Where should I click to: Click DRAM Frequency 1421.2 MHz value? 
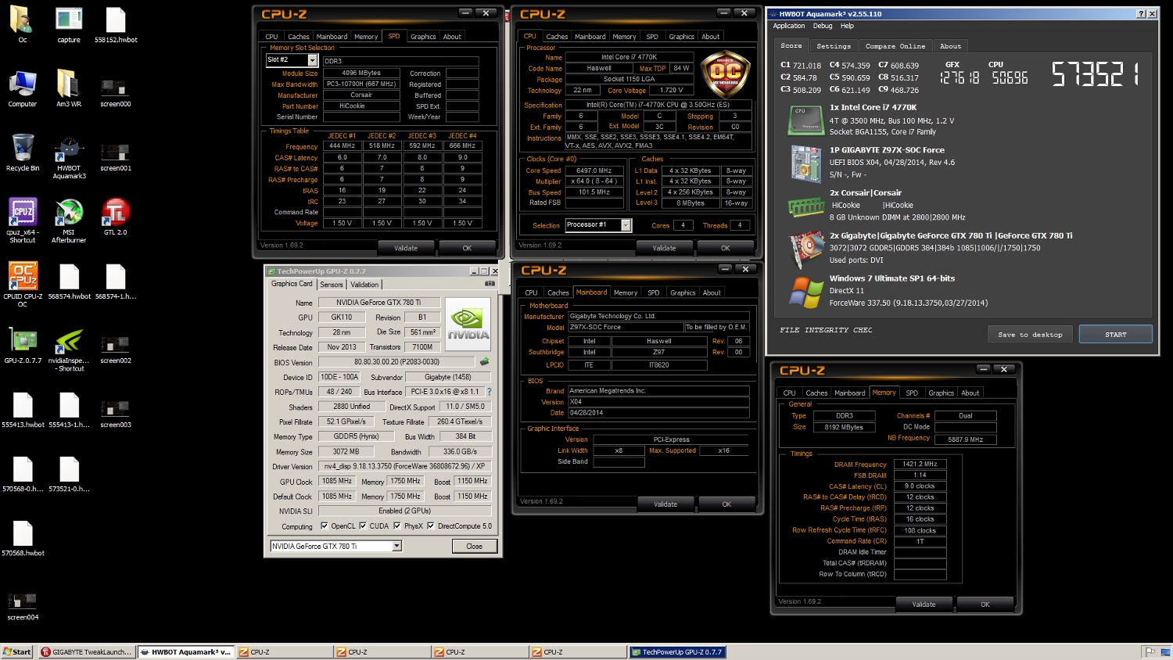coord(920,465)
